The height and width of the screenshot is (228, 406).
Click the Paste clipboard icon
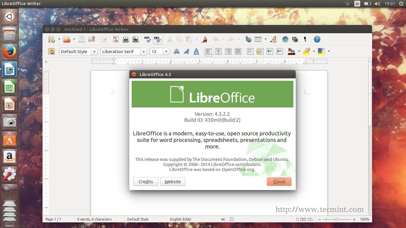(x=189, y=39)
